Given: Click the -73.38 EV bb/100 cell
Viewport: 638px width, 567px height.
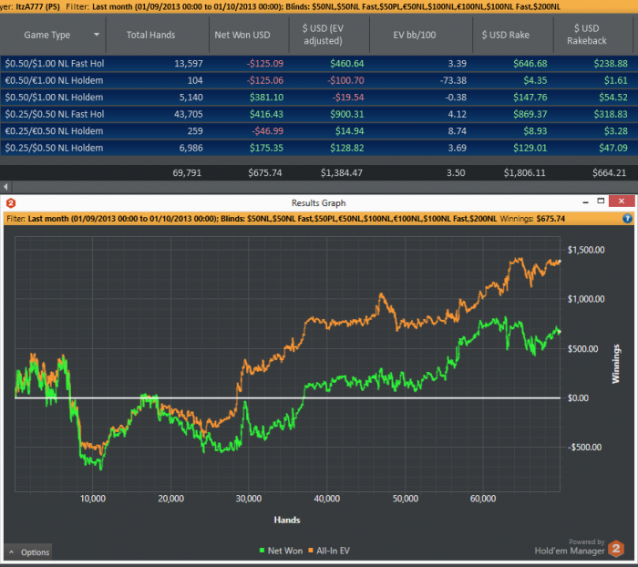Looking at the screenshot, I should coord(453,80).
